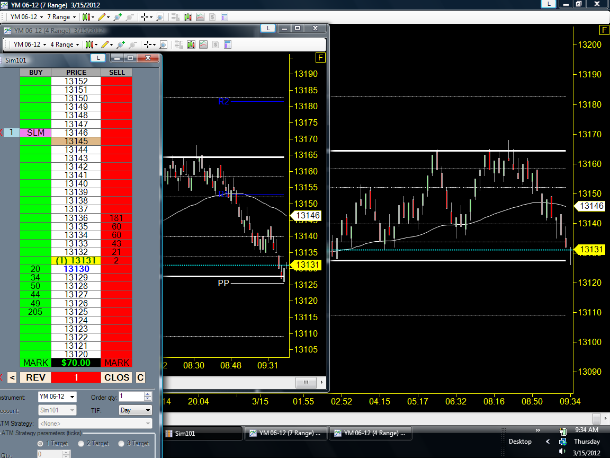Click buy size 205 at price 13125
This screenshot has height=458, width=610.
point(35,312)
